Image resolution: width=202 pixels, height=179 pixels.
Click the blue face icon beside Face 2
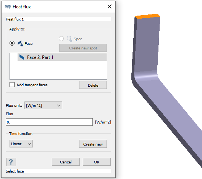tap(22, 57)
